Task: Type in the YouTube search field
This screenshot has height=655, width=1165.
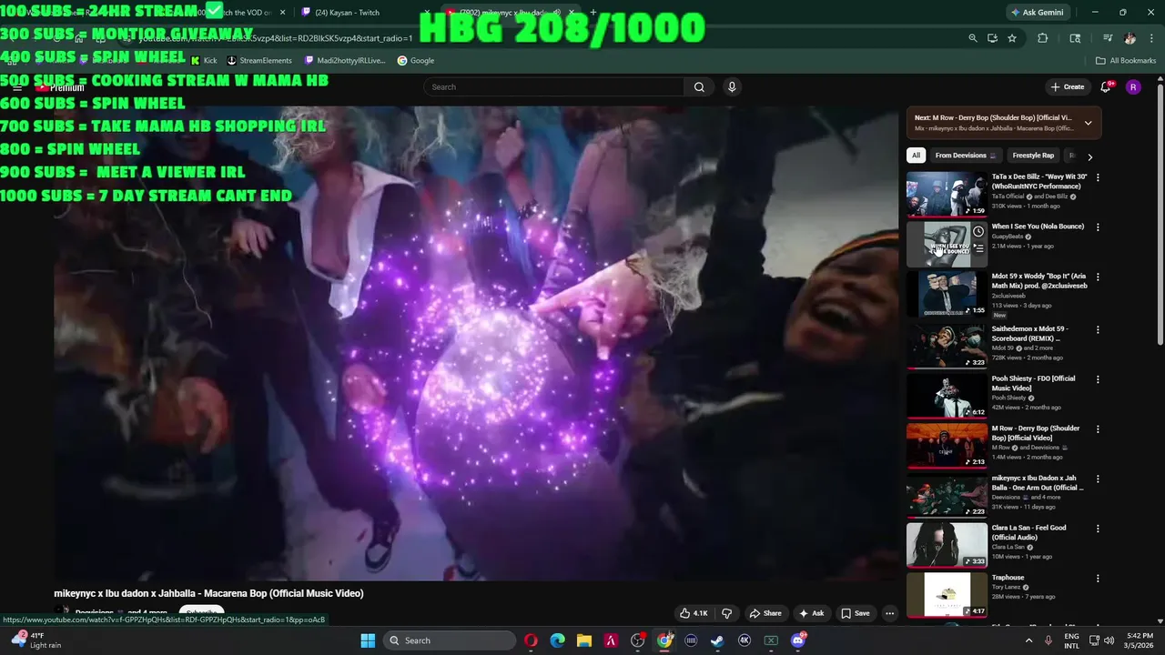Action: click(x=553, y=87)
